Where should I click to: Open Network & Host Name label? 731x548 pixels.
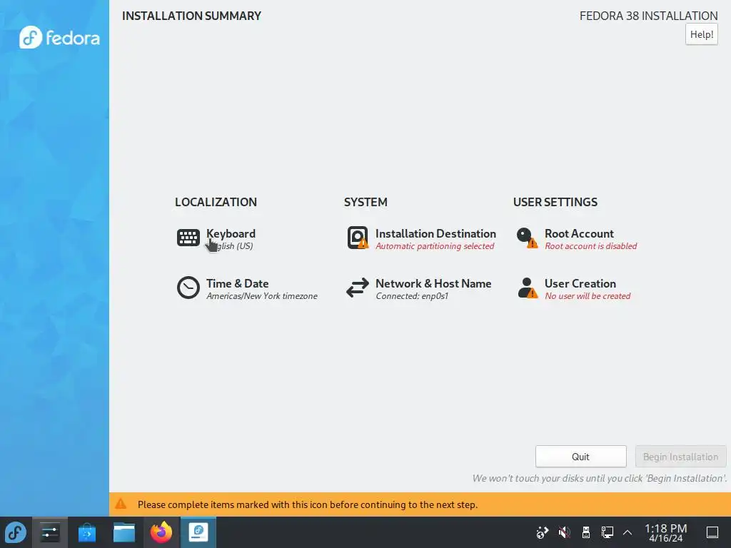pyautogui.click(x=433, y=283)
